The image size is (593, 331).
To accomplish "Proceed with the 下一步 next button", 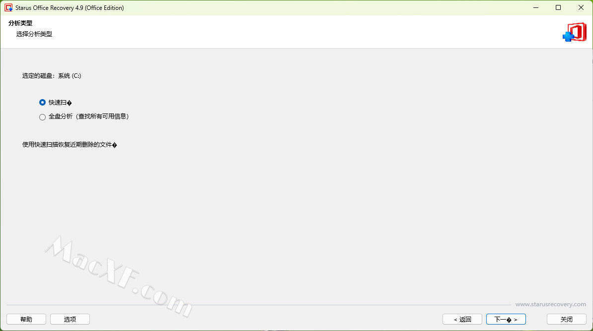I will pos(506,319).
